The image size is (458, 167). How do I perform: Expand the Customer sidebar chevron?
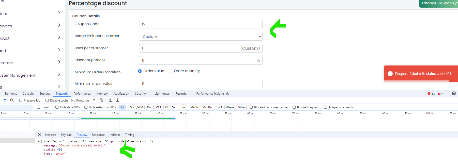(x=59, y=62)
